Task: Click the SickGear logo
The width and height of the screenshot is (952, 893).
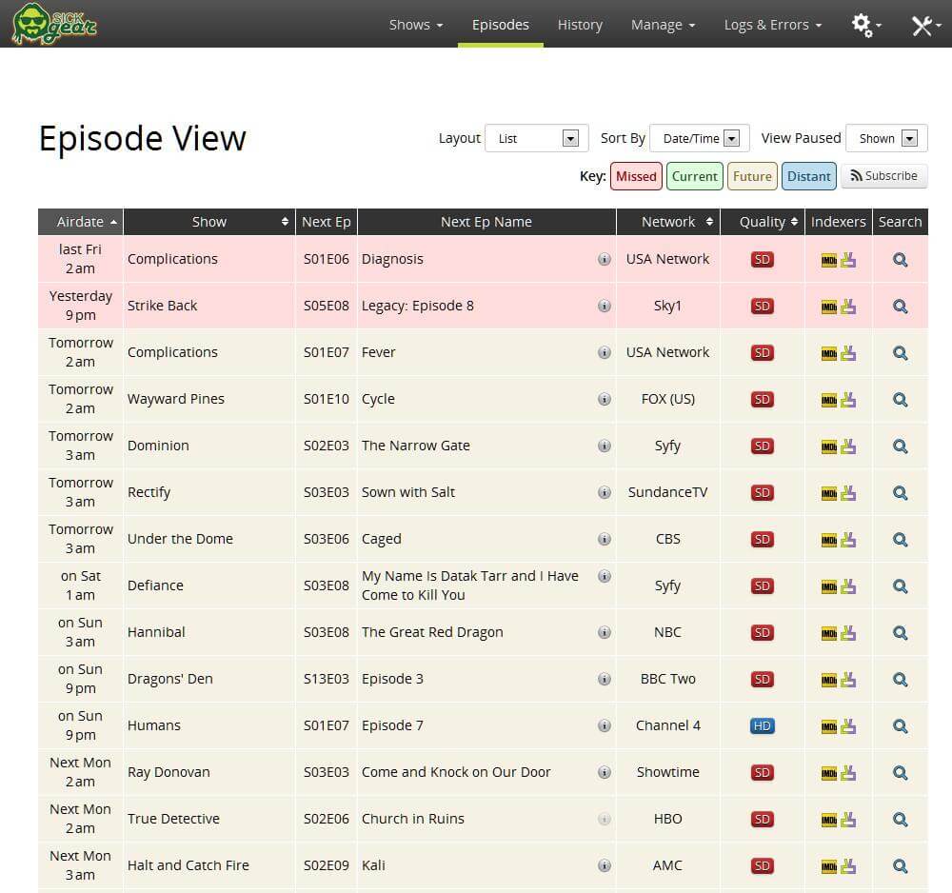Action: click(x=54, y=24)
